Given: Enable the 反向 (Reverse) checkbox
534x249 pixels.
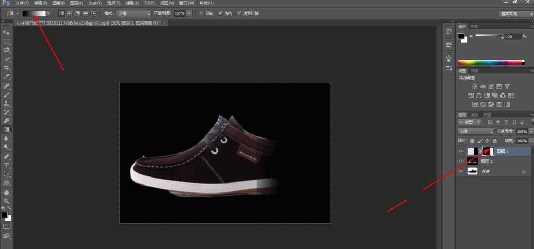Looking at the screenshot, I should [201, 13].
